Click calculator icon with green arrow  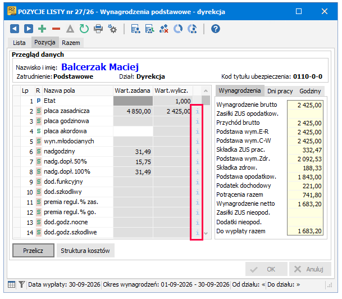tap(149, 29)
